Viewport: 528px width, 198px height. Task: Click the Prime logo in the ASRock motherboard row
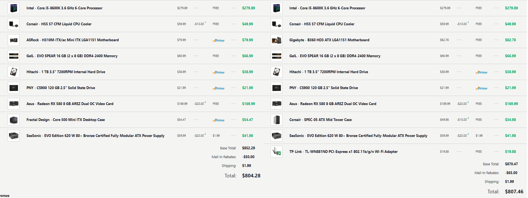(x=219, y=40)
